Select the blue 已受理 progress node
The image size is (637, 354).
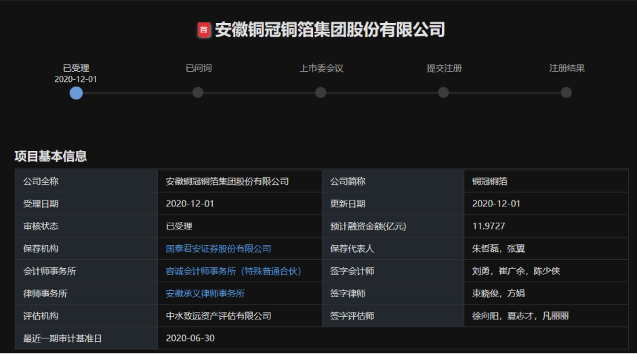click(x=76, y=93)
